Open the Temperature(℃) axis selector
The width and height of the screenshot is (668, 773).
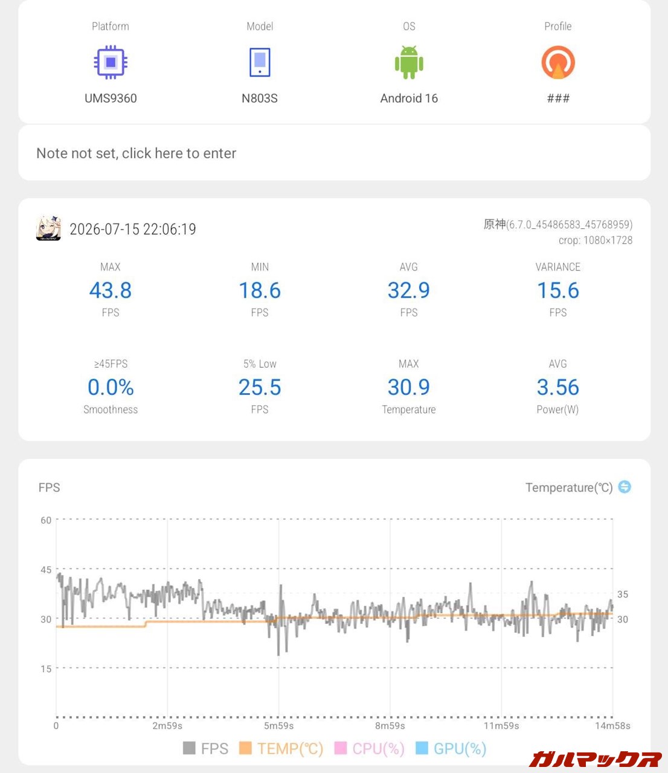tap(569, 487)
